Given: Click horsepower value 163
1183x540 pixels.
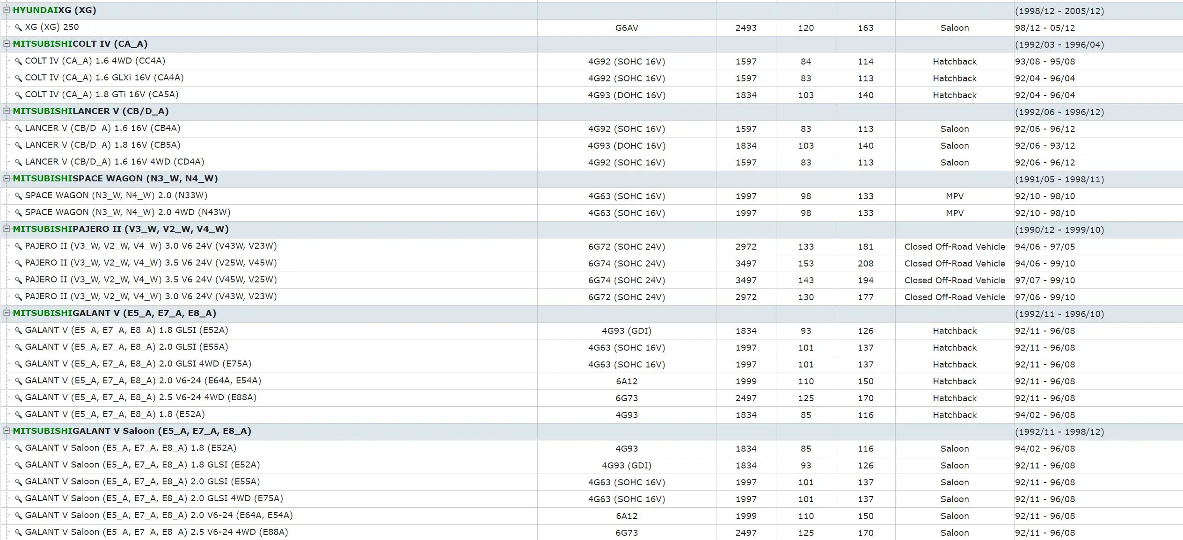Looking at the screenshot, I should click(866, 28).
